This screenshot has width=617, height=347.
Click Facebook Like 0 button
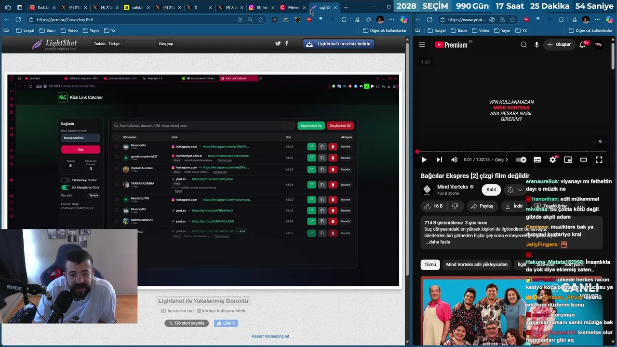(x=226, y=323)
